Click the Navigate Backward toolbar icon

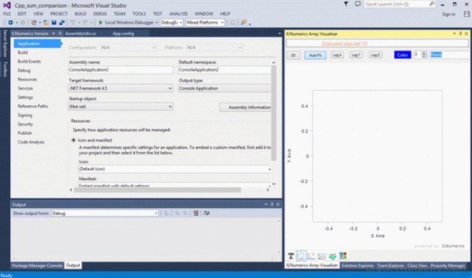[x=11, y=23]
